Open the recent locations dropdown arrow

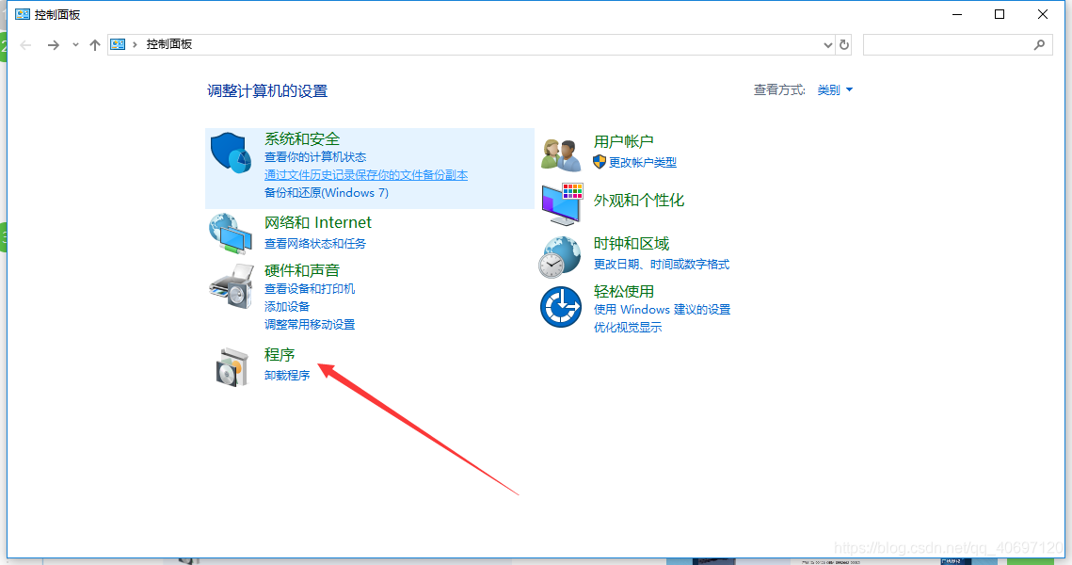75,45
